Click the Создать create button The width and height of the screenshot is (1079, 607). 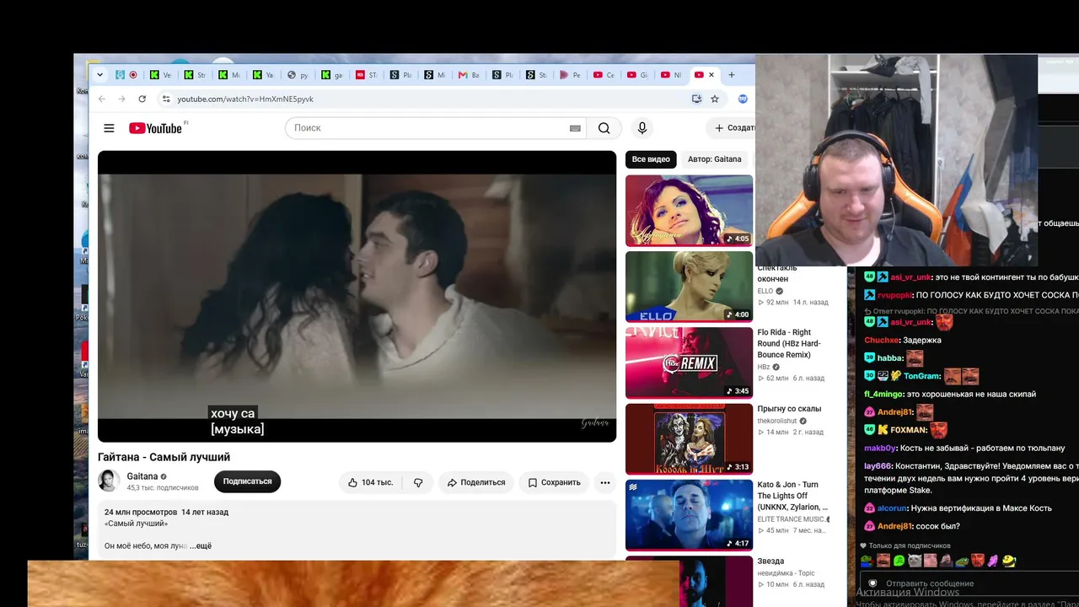pos(732,128)
